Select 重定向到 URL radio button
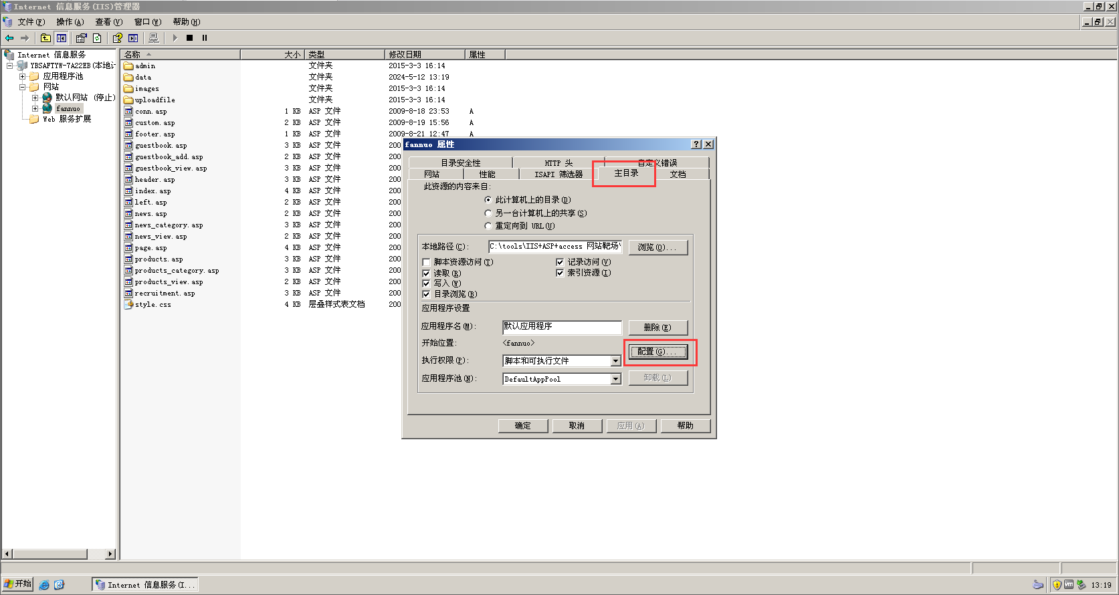 (x=488, y=226)
